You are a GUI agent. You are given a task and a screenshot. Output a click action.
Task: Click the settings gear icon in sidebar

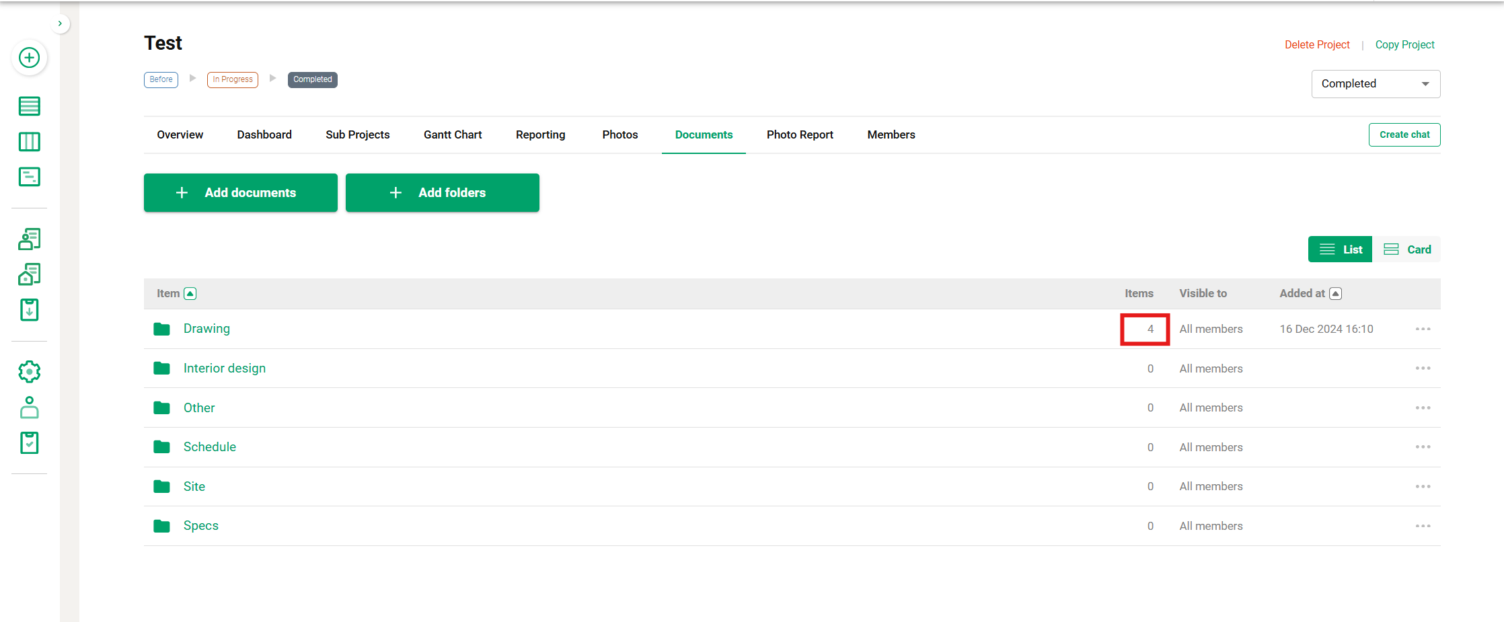pyautogui.click(x=29, y=372)
